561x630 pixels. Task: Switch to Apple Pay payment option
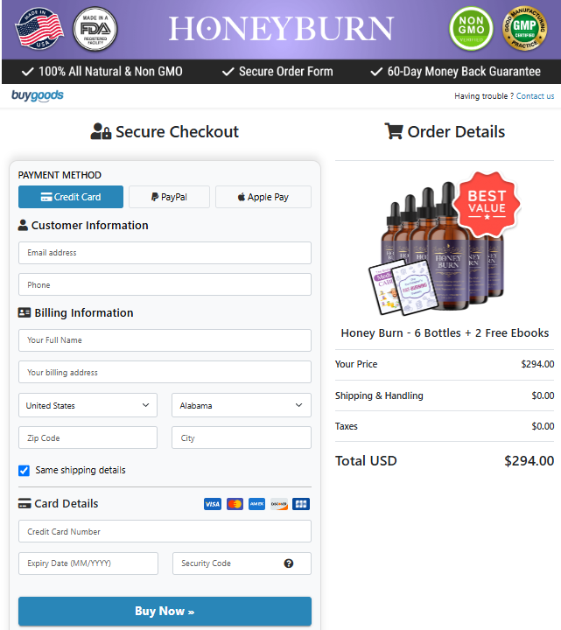263,197
